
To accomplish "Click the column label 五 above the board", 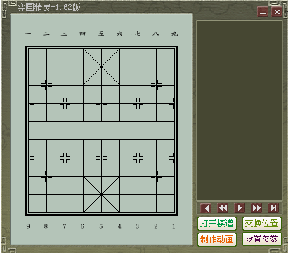I will coord(101,34).
